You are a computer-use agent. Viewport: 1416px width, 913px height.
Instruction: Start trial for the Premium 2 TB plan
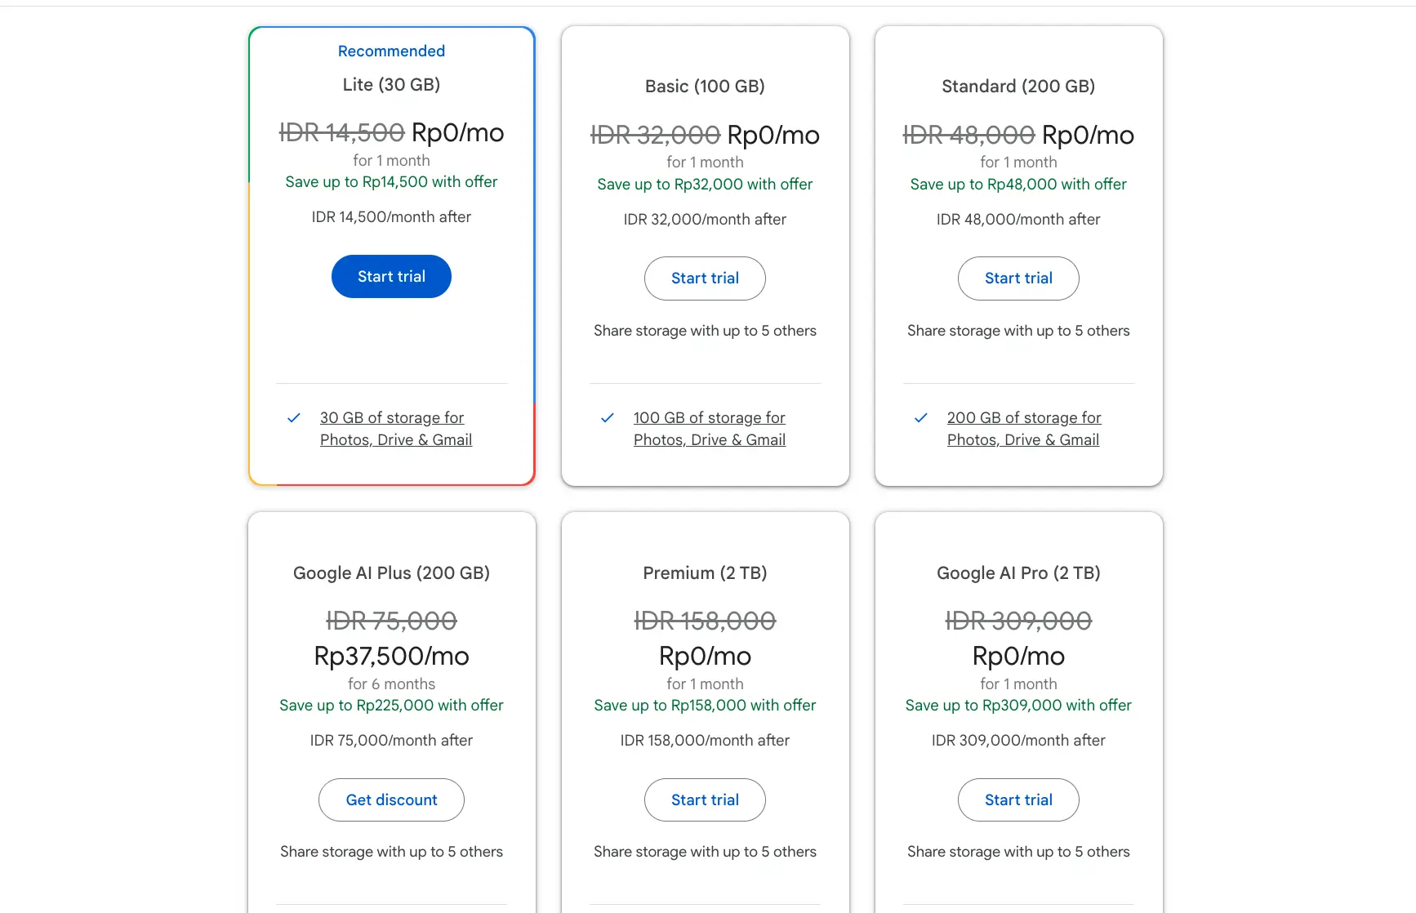coord(704,799)
